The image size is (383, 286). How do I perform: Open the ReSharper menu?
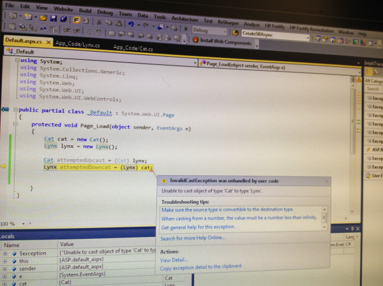click(x=228, y=22)
